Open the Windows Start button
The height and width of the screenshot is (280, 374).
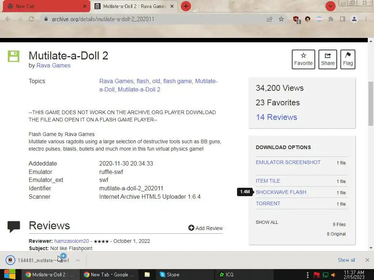10,275
